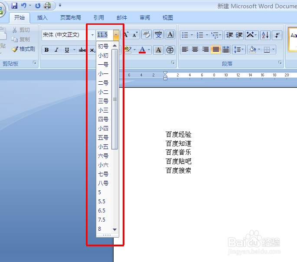This screenshot has height=262, width=297.
Task: Toggle Strikethrough formatting
Action: 82,50
